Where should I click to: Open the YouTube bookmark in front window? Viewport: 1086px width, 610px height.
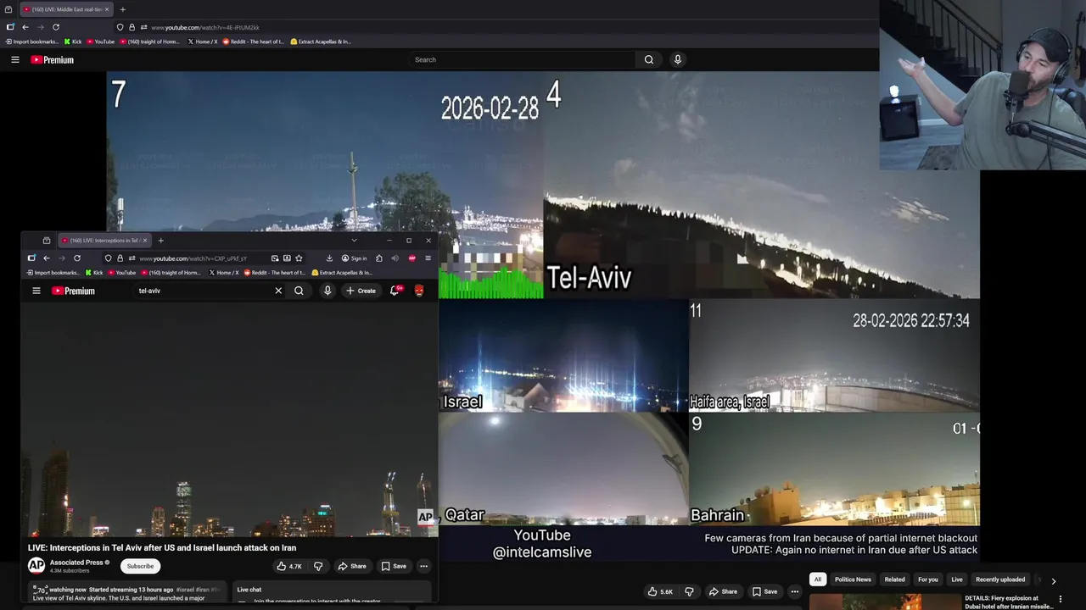point(121,273)
